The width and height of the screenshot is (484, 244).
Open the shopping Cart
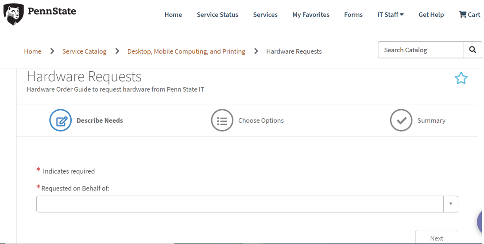point(469,15)
